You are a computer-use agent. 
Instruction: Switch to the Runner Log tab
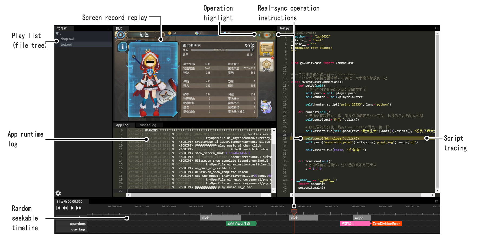pos(147,125)
